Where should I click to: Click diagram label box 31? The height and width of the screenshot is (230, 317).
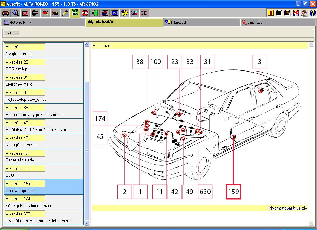click(207, 62)
